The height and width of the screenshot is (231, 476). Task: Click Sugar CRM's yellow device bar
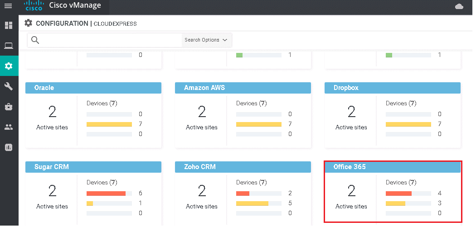[x=90, y=203]
